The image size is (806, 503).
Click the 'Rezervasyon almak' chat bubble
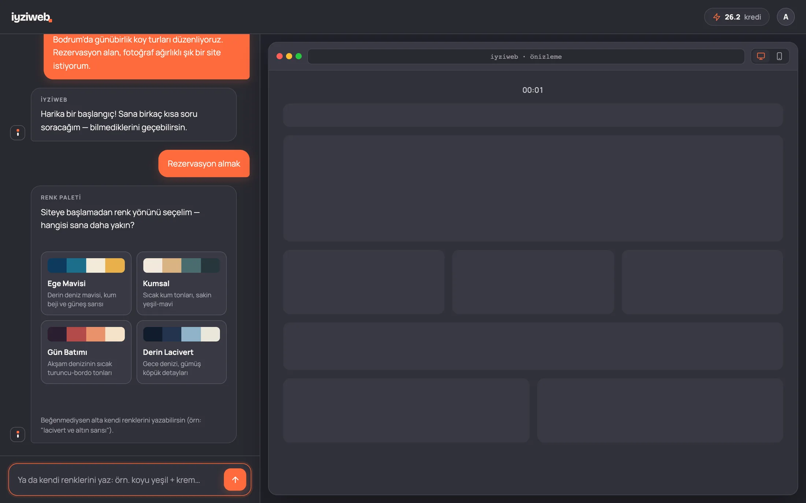[204, 164]
